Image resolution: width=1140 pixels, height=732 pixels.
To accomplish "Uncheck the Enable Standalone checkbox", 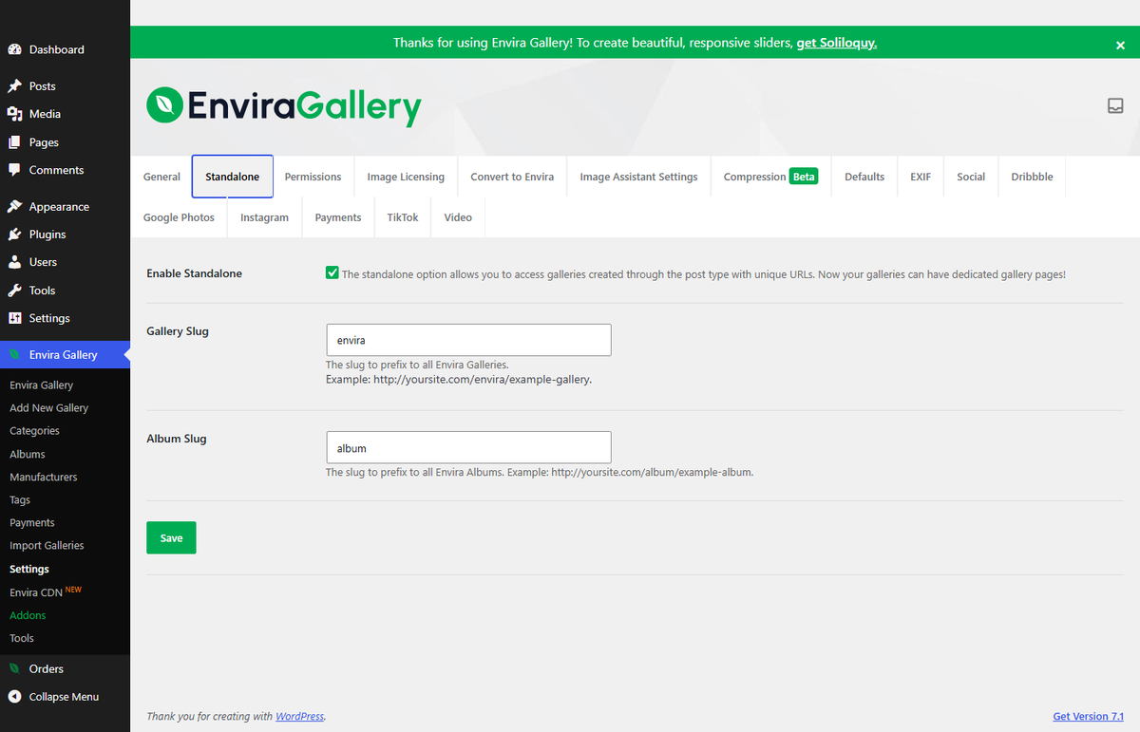I will click(332, 273).
